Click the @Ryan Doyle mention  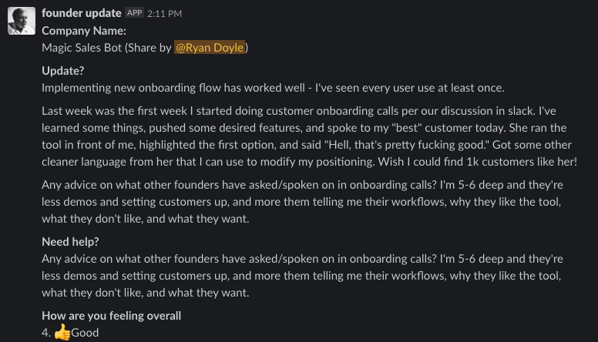(210, 47)
